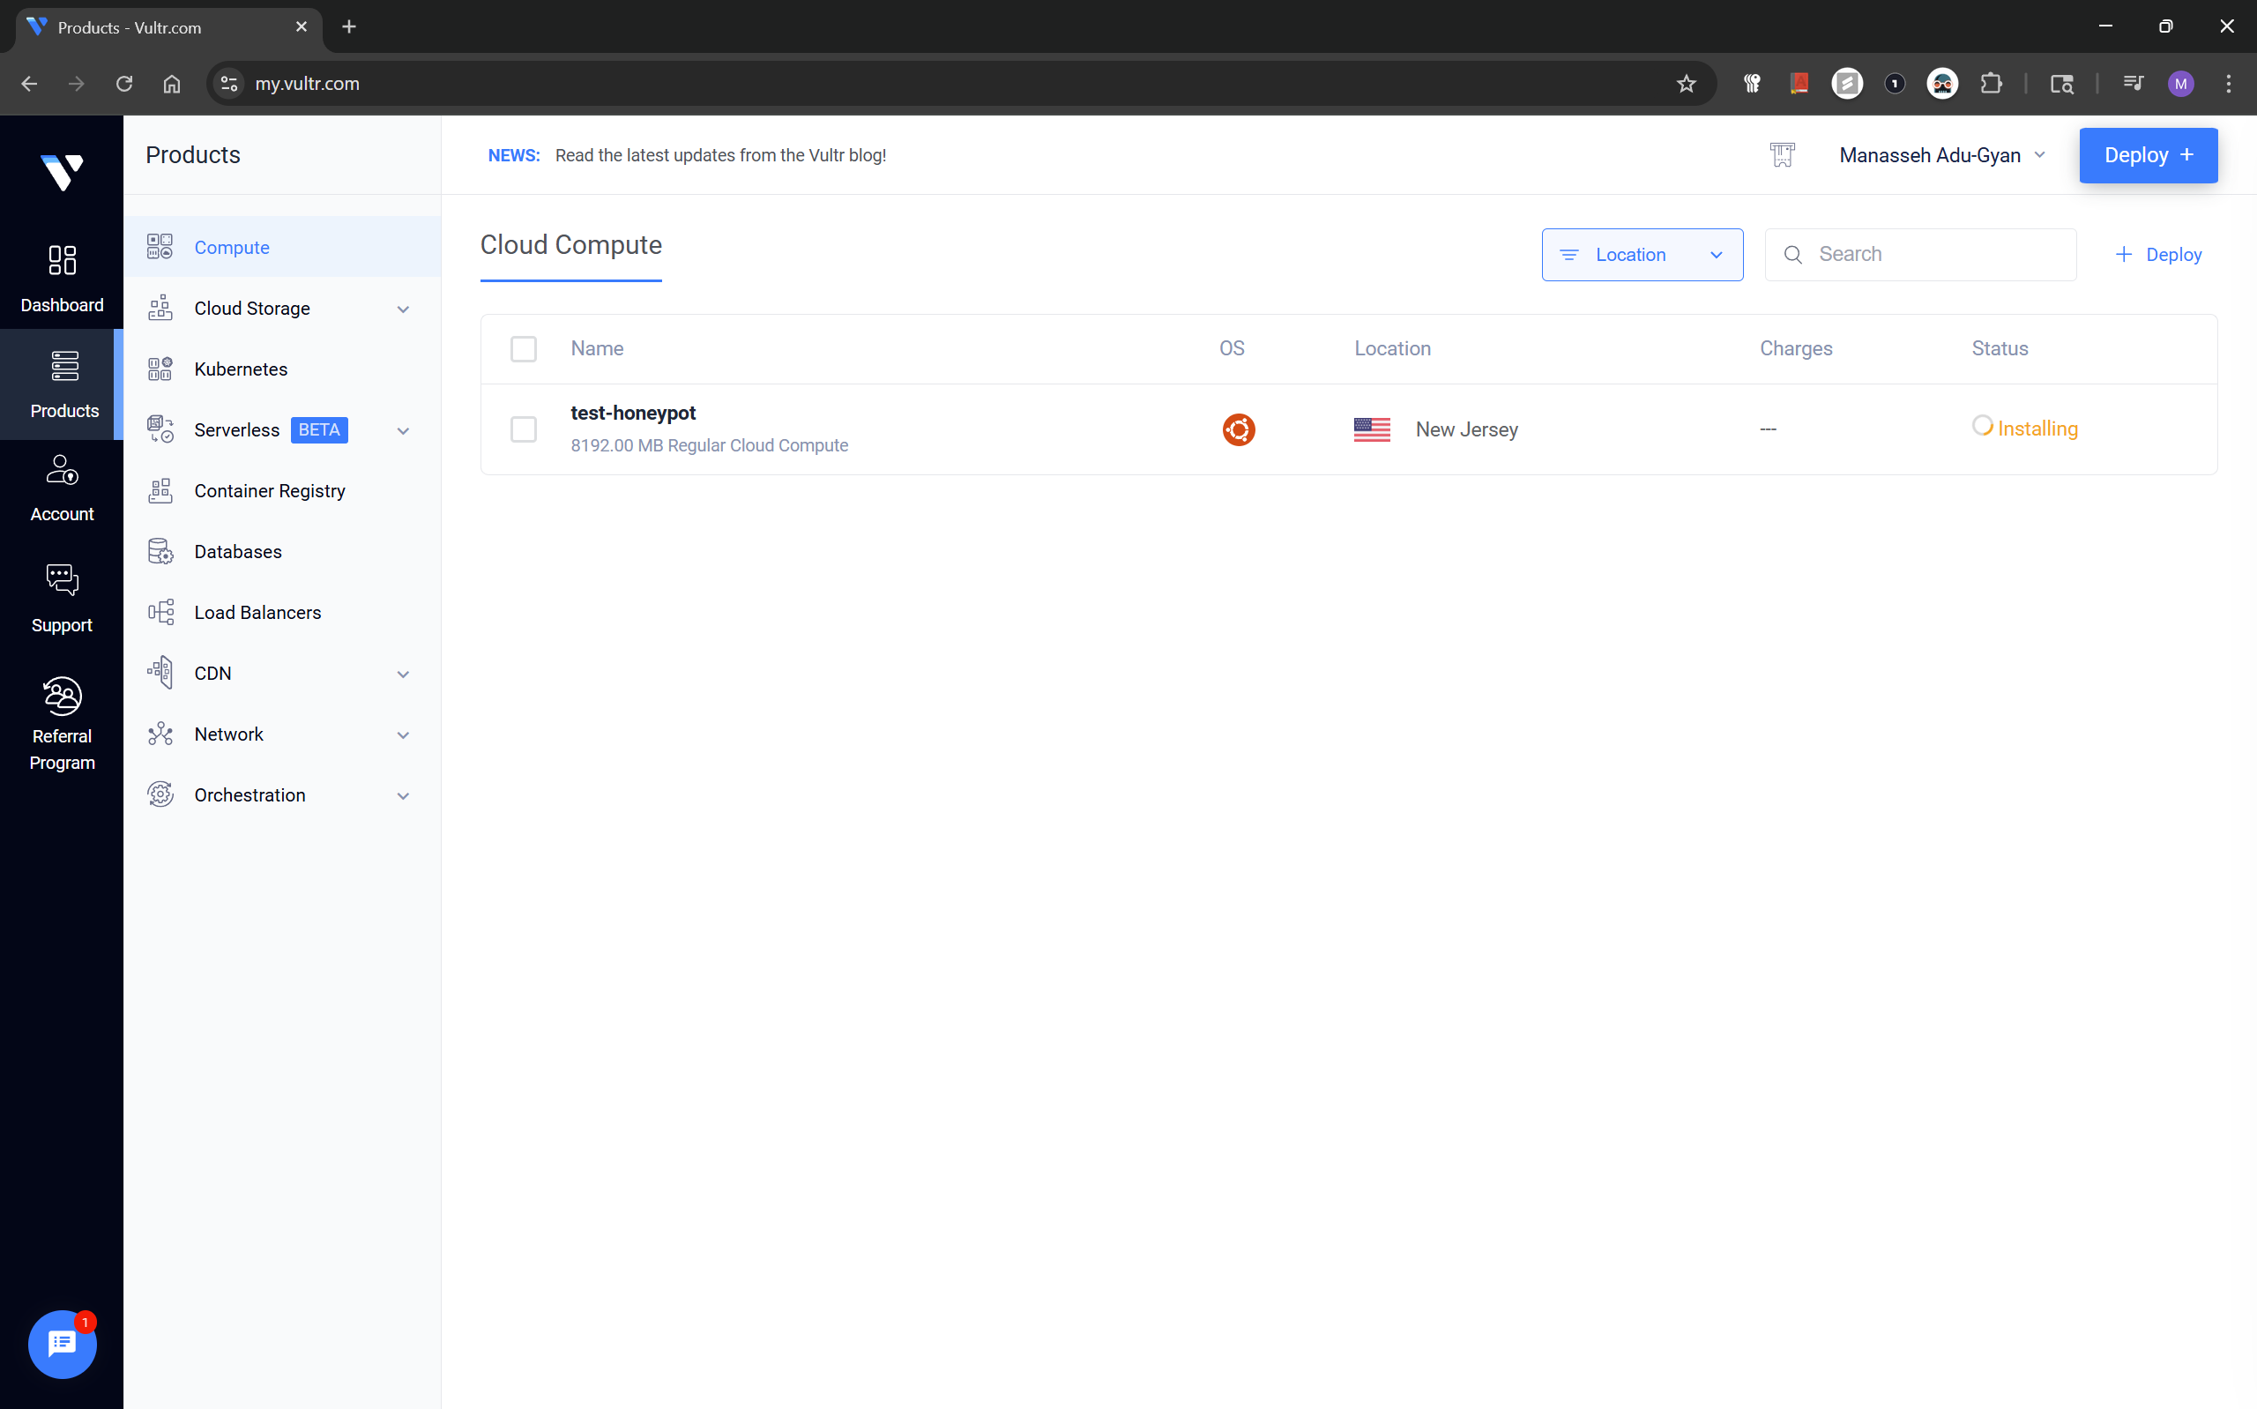Open a new browser tab
The width and height of the screenshot is (2257, 1409).
tap(348, 27)
